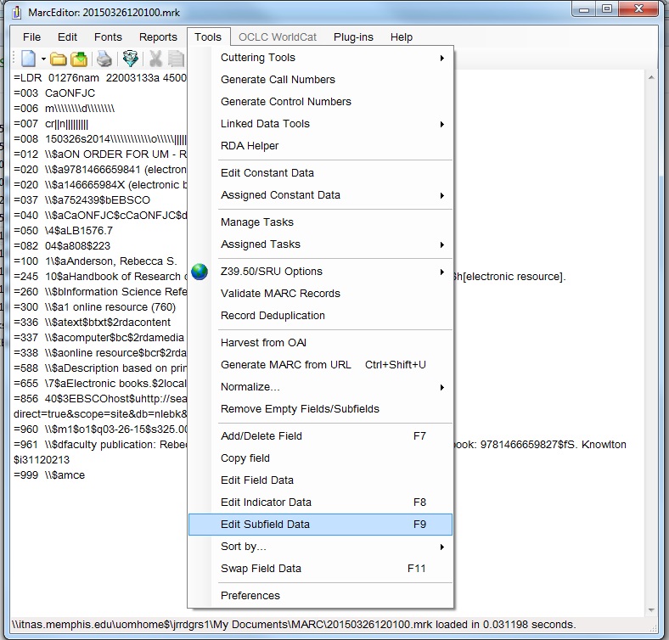The height and width of the screenshot is (640, 669).
Task: Click the =037 \\$a752439$bEBSCO line
Action: 82,200
